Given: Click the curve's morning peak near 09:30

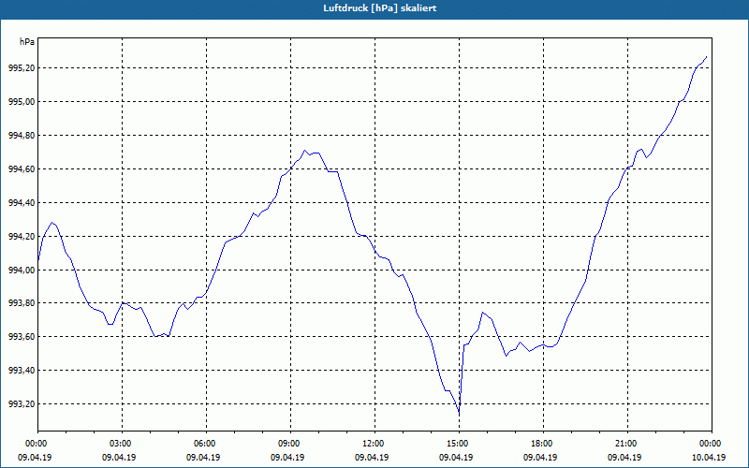Looking at the screenshot, I should [304, 151].
